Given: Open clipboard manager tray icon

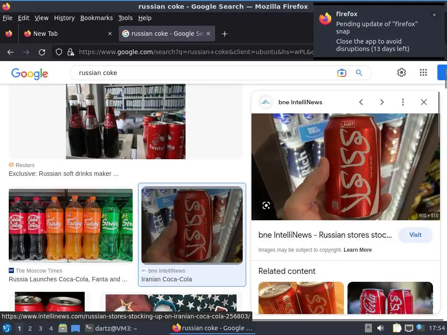Looking at the screenshot, I should 397,328.
